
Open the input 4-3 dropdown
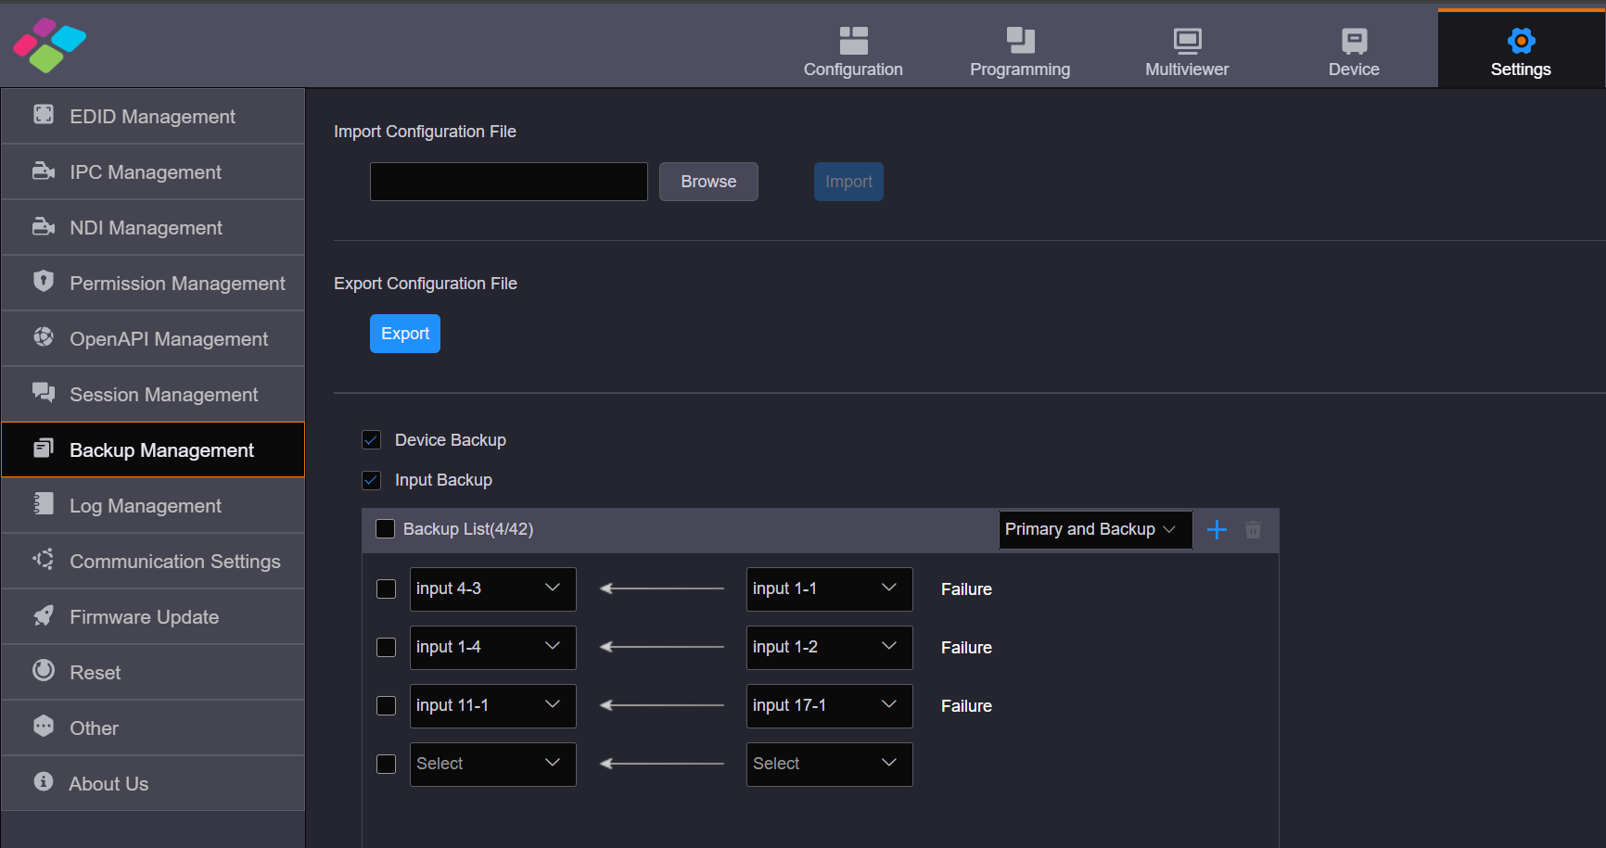pyautogui.click(x=492, y=589)
